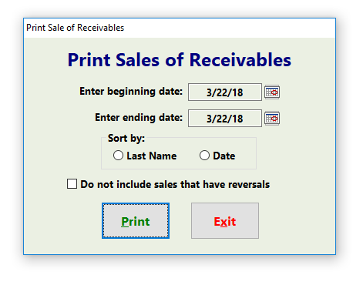This screenshot has height=285, width=363.
Task: Click the "Sort by:" group label
Action: pyautogui.click(x=126, y=139)
